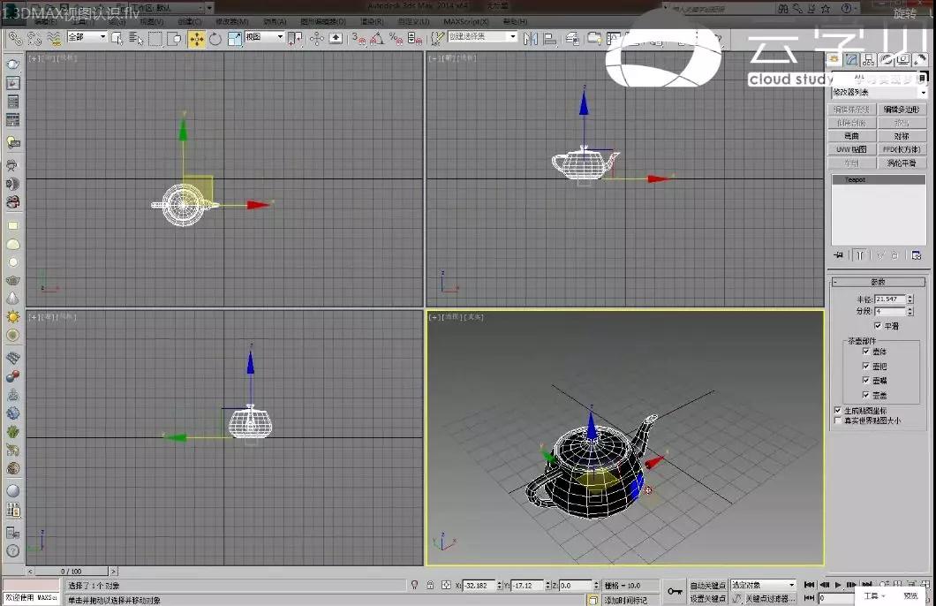Click the 对称 symmetry modifier button

pos(902,136)
